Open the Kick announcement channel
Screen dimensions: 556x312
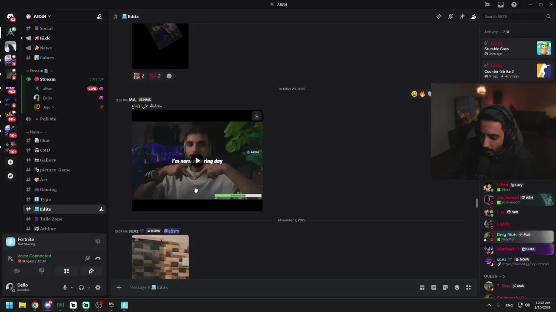click(64, 38)
